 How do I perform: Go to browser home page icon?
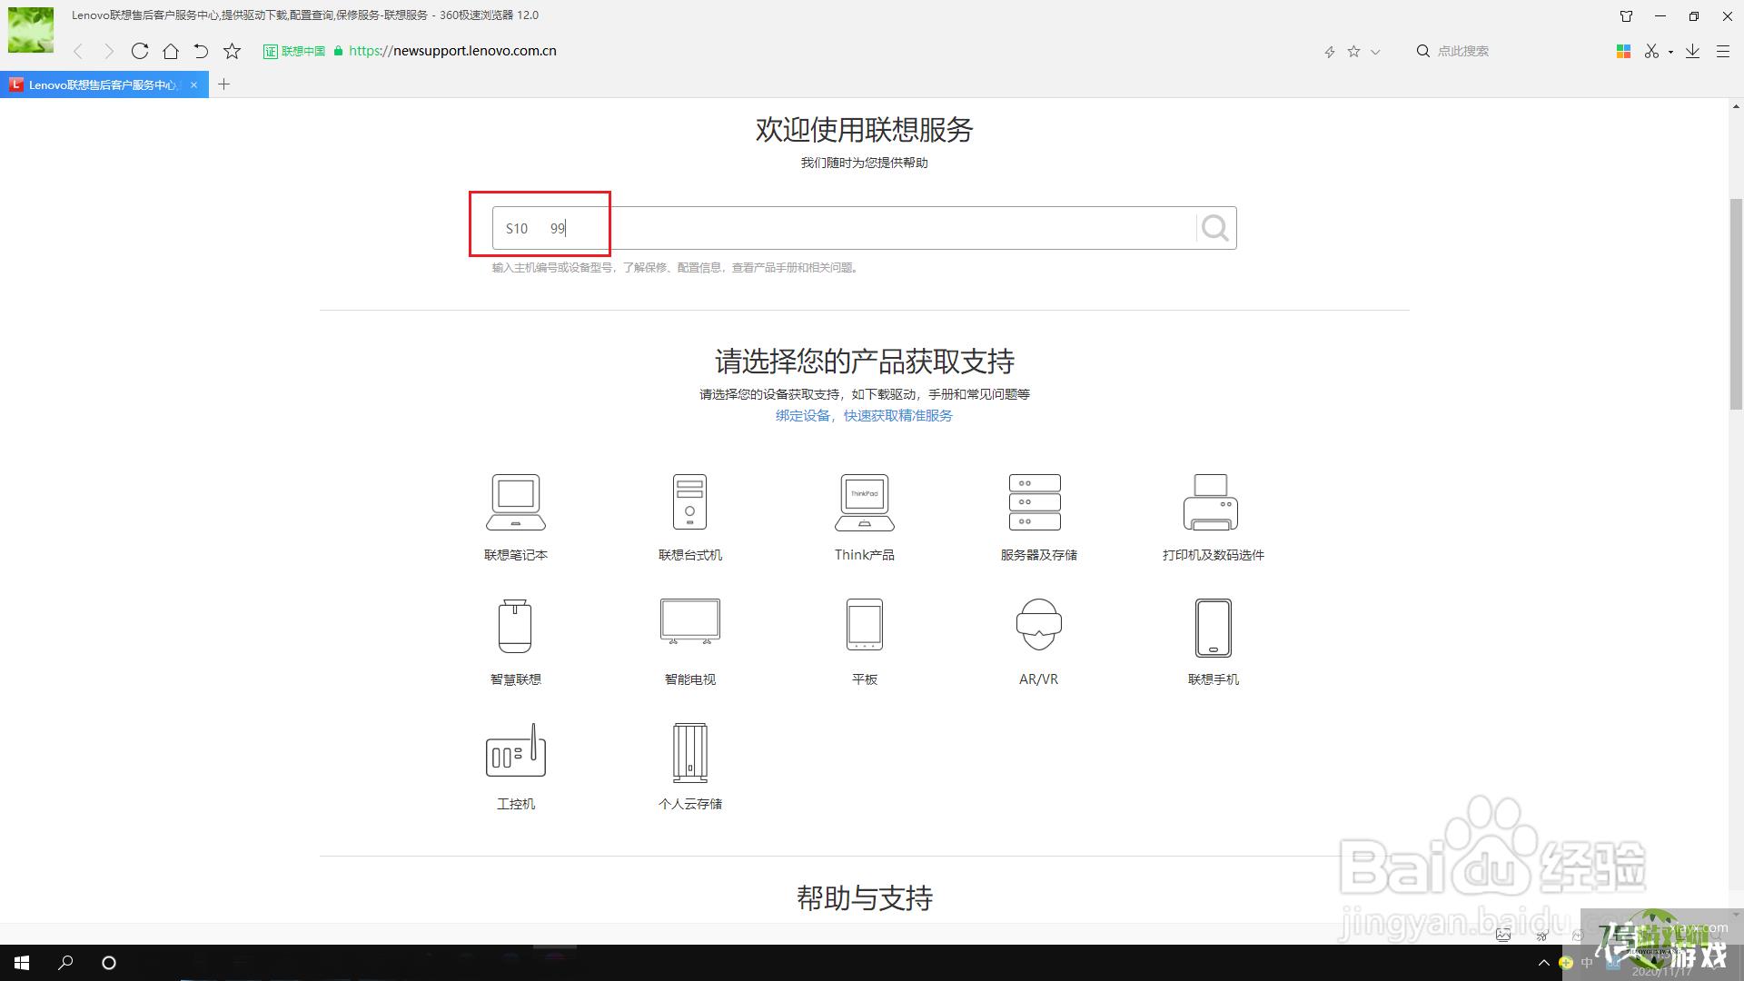click(170, 51)
